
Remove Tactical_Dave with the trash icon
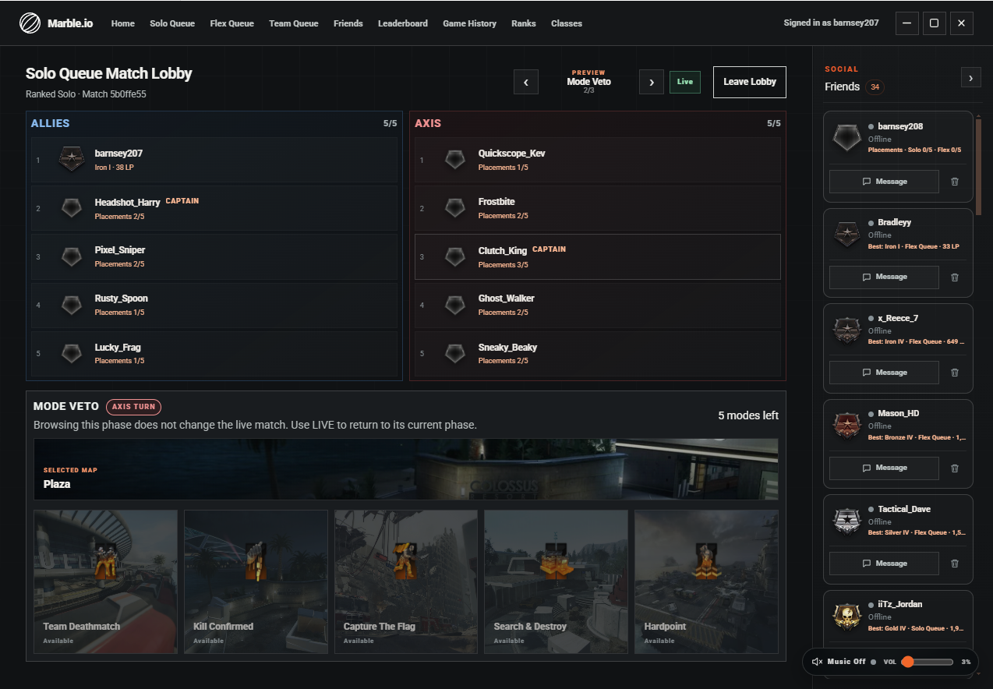tap(955, 564)
